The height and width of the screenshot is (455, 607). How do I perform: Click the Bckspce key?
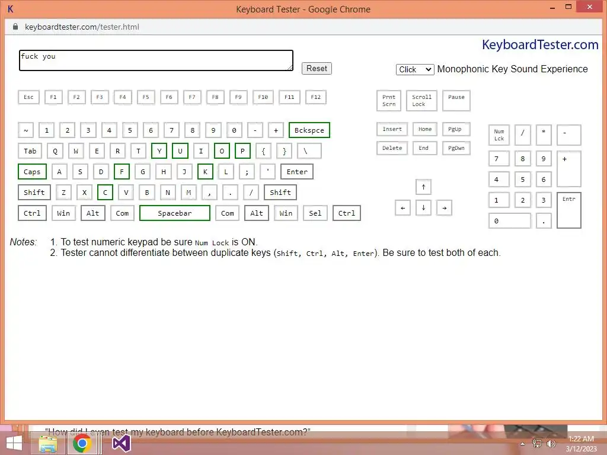(309, 130)
